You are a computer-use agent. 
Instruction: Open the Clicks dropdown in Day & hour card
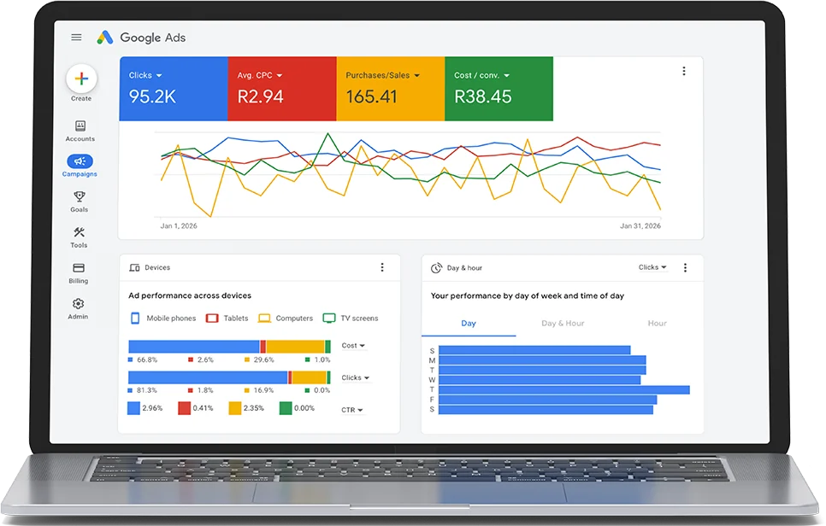[652, 267]
